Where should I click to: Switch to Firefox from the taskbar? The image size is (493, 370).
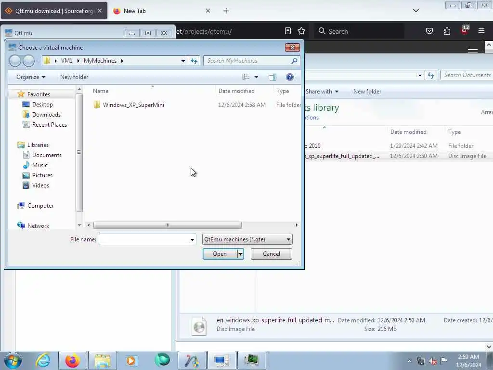(73, 360)
